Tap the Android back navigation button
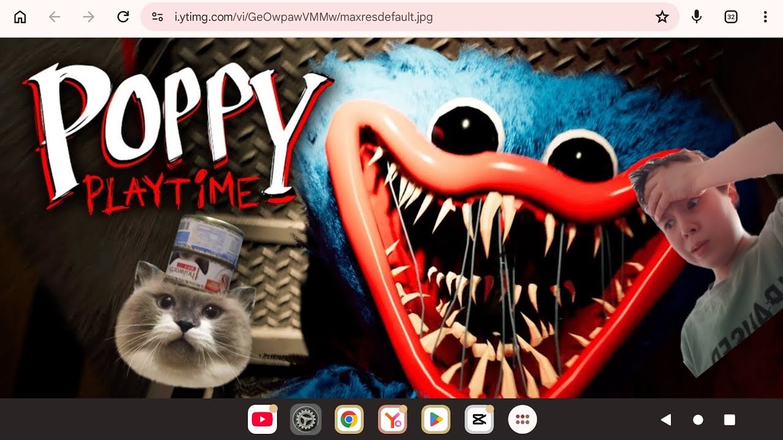Viewport: 783px width, 440px height. 666,420
